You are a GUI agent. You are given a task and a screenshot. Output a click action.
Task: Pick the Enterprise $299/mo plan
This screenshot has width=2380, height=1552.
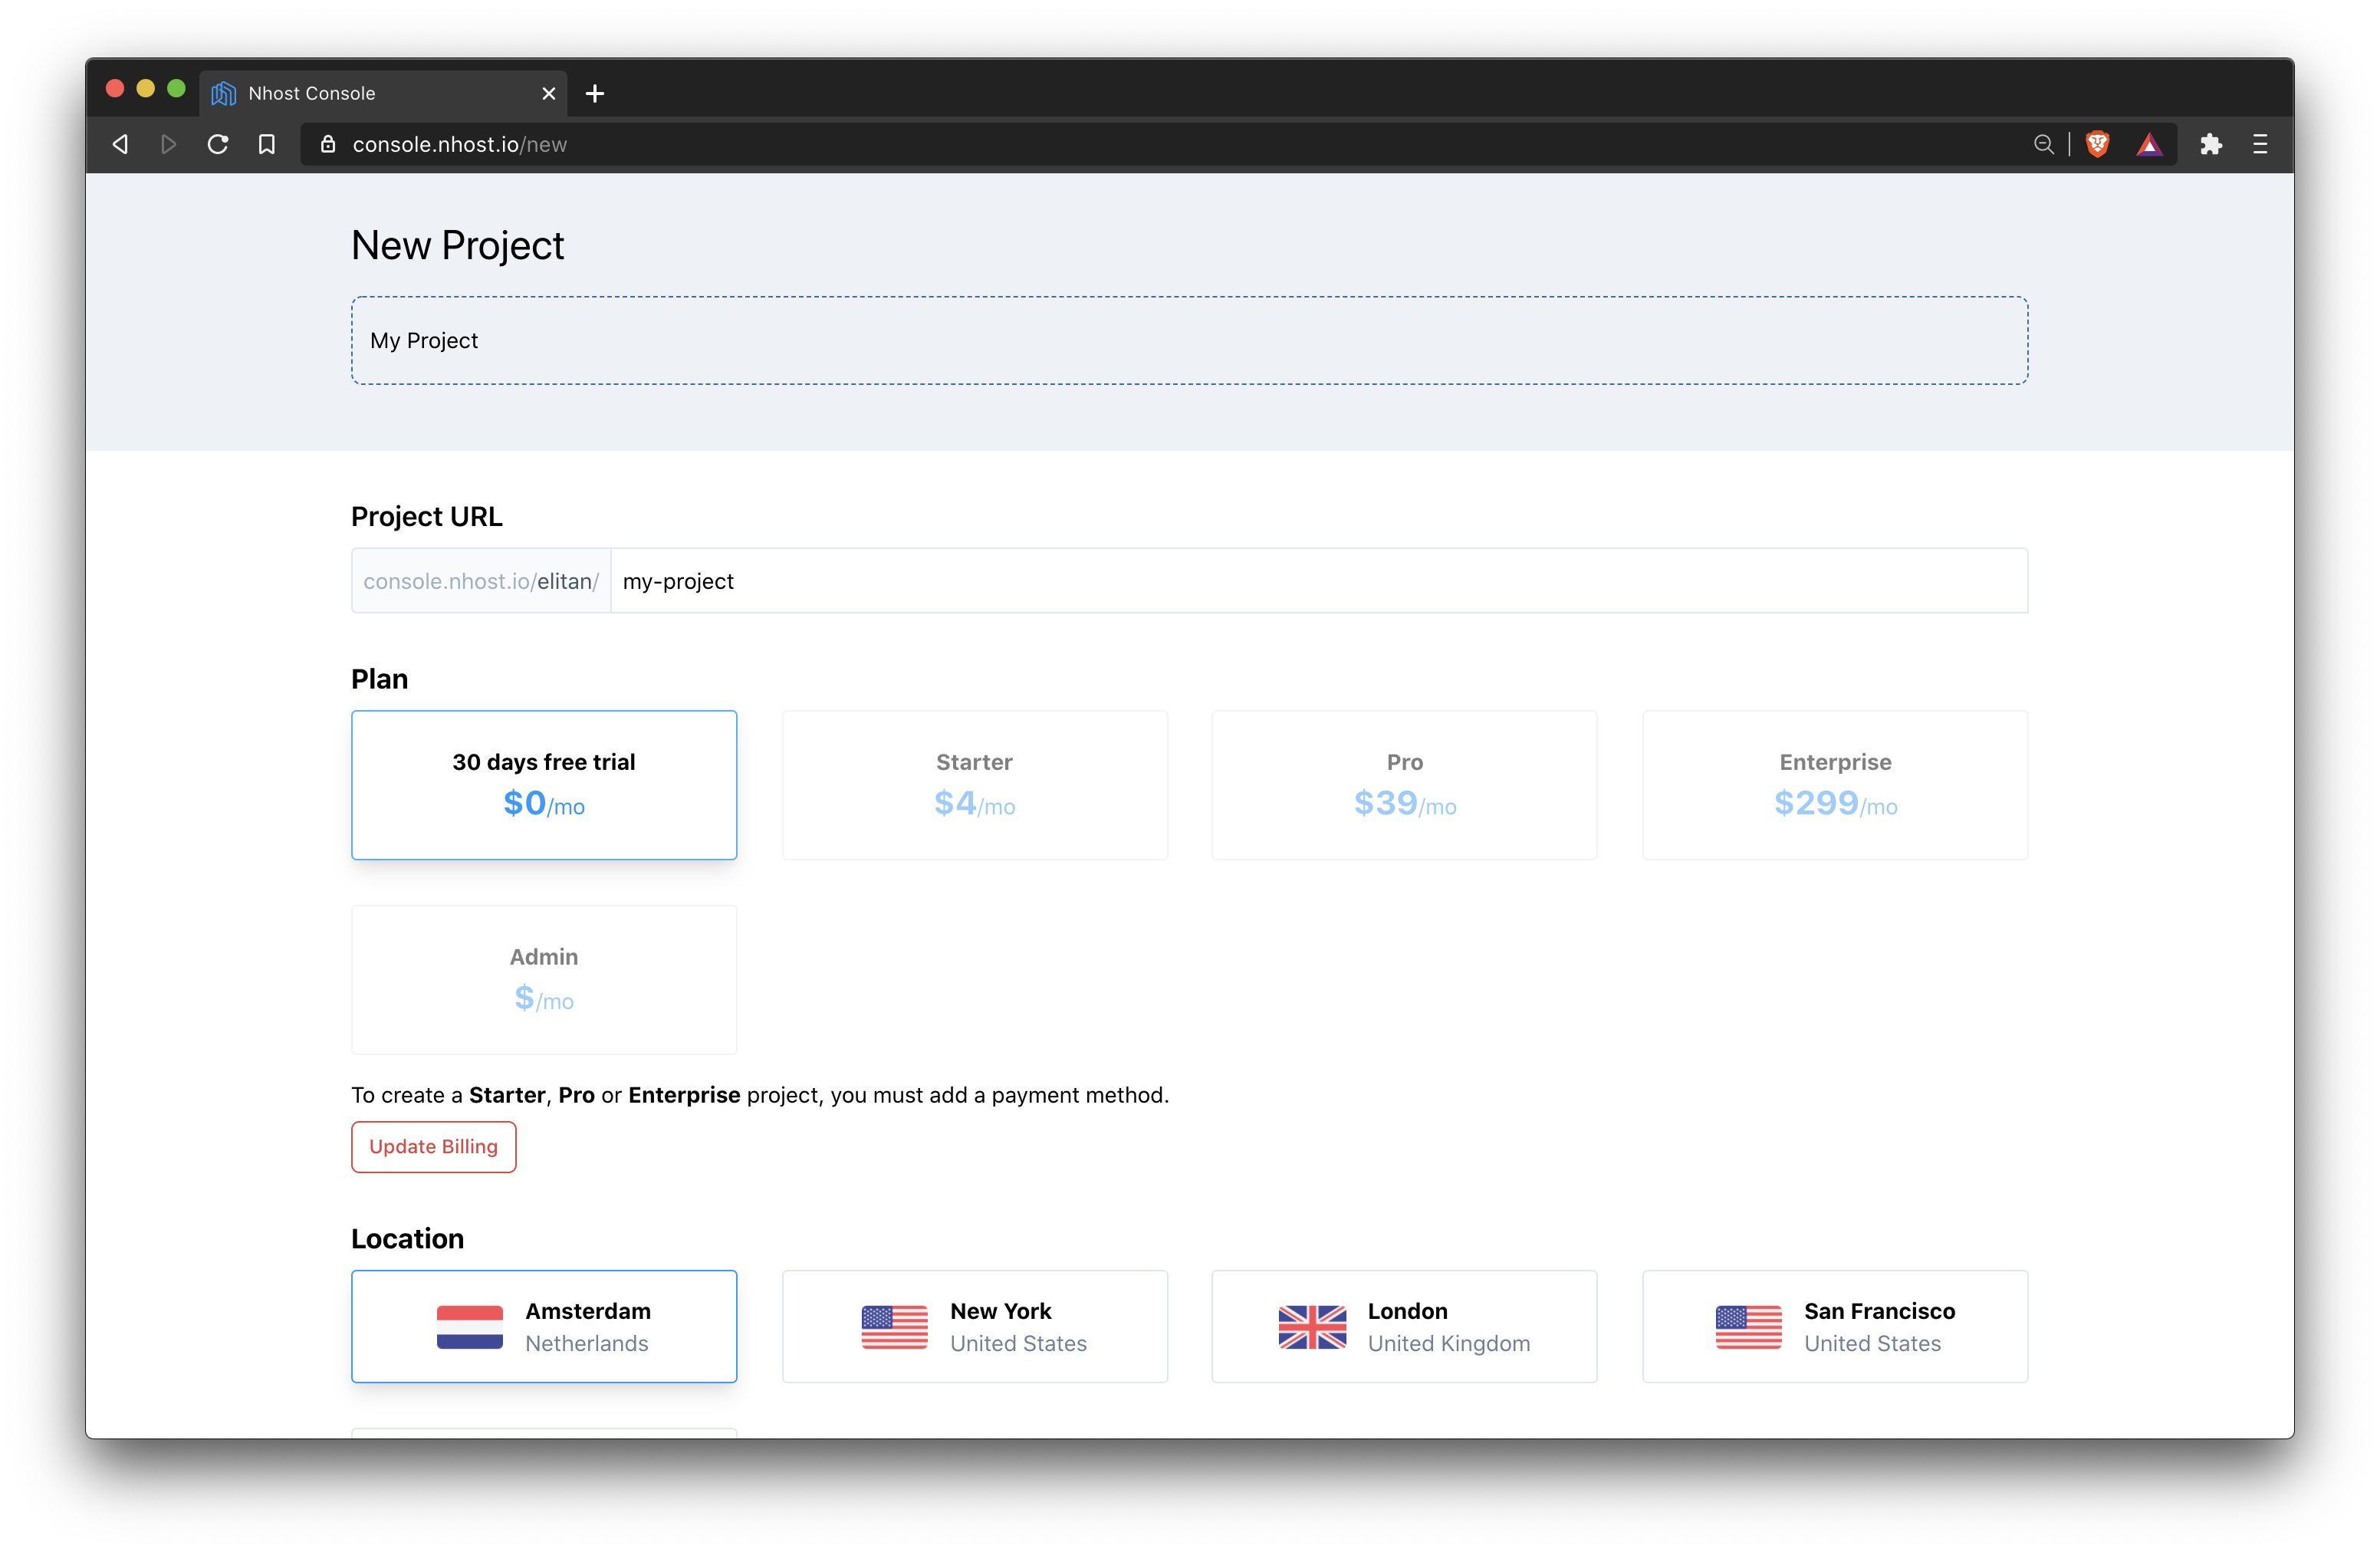1834,784
